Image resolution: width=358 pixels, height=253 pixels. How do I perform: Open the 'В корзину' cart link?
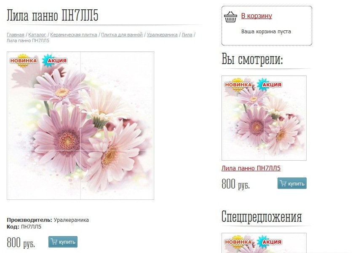(x=256, y=16)
